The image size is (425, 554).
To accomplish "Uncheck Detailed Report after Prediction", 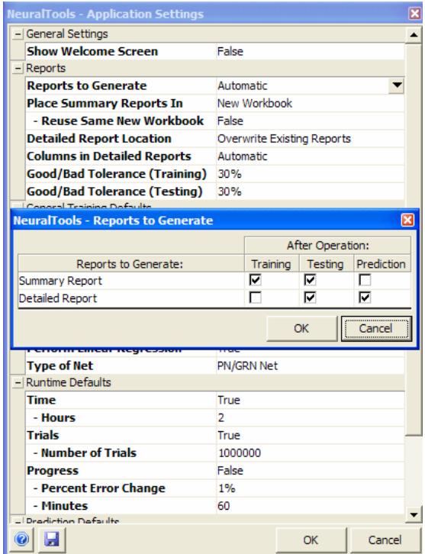I will (365, 298).
